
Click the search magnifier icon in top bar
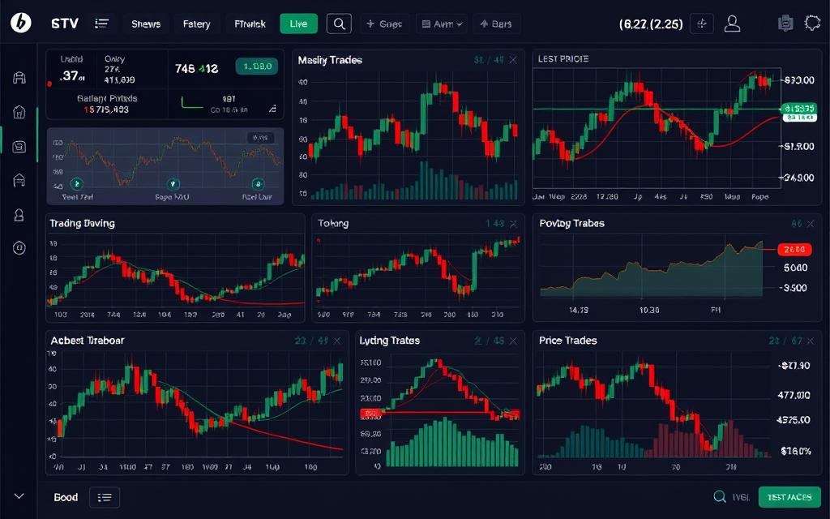point(339,24)
